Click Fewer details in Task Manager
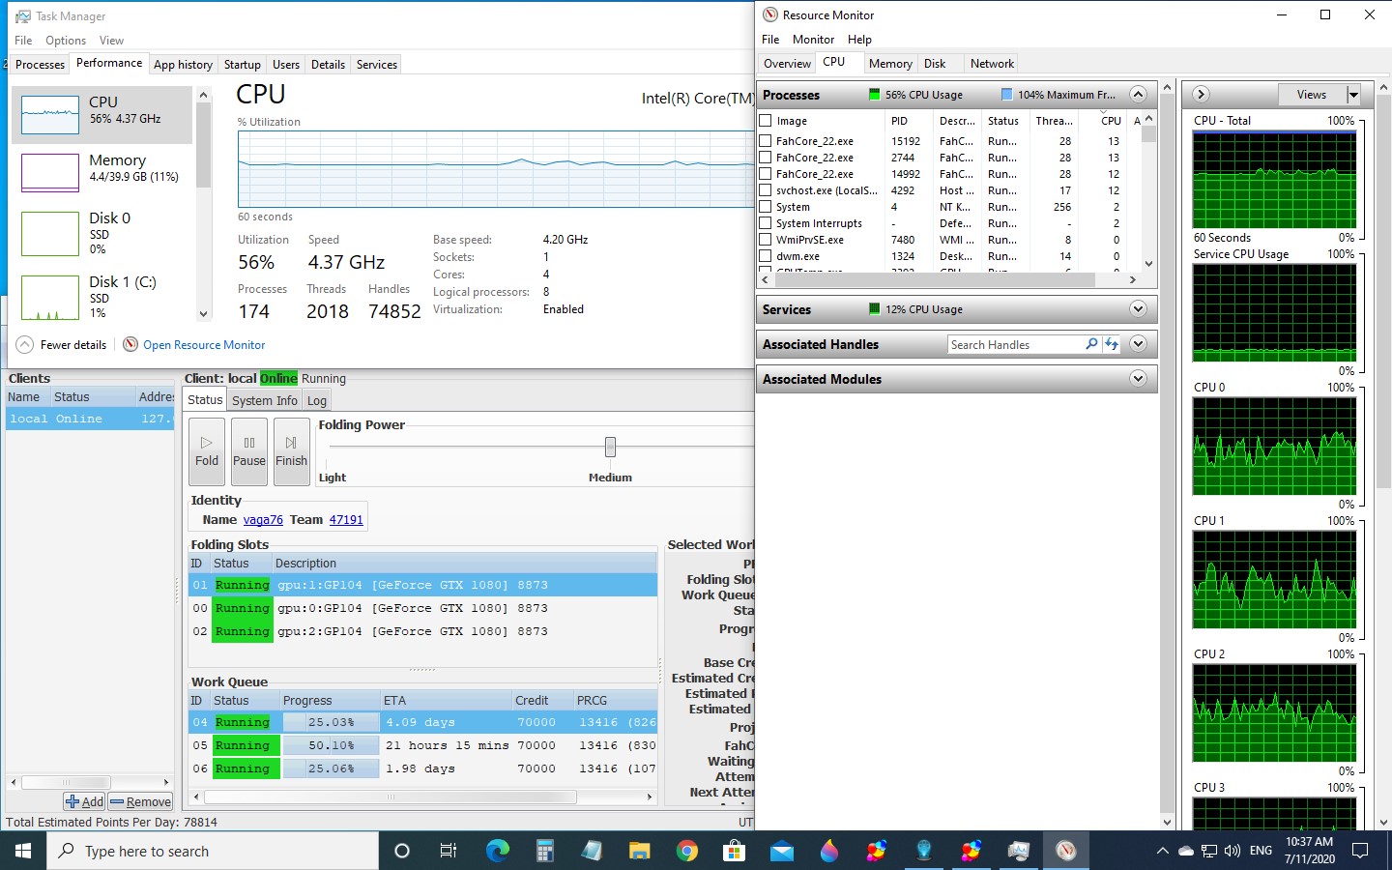Screen dimensions: 1392x870 61,345
